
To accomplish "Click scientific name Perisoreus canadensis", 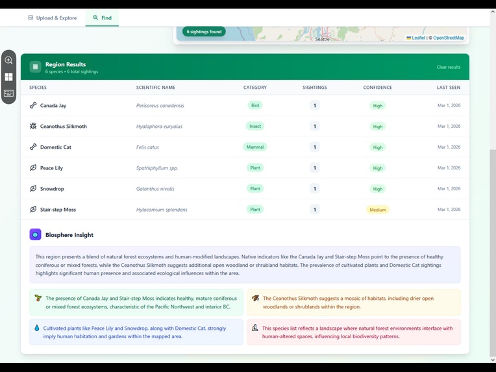I will (x=160, y=106).
